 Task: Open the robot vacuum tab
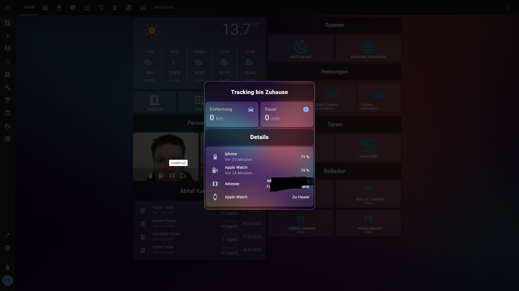tap(129, 8)
